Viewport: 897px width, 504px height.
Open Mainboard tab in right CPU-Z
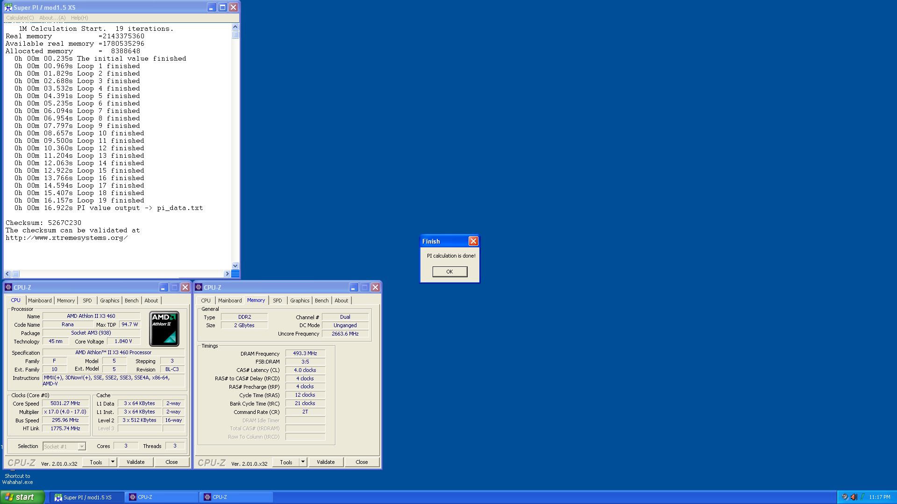[230, 301]
